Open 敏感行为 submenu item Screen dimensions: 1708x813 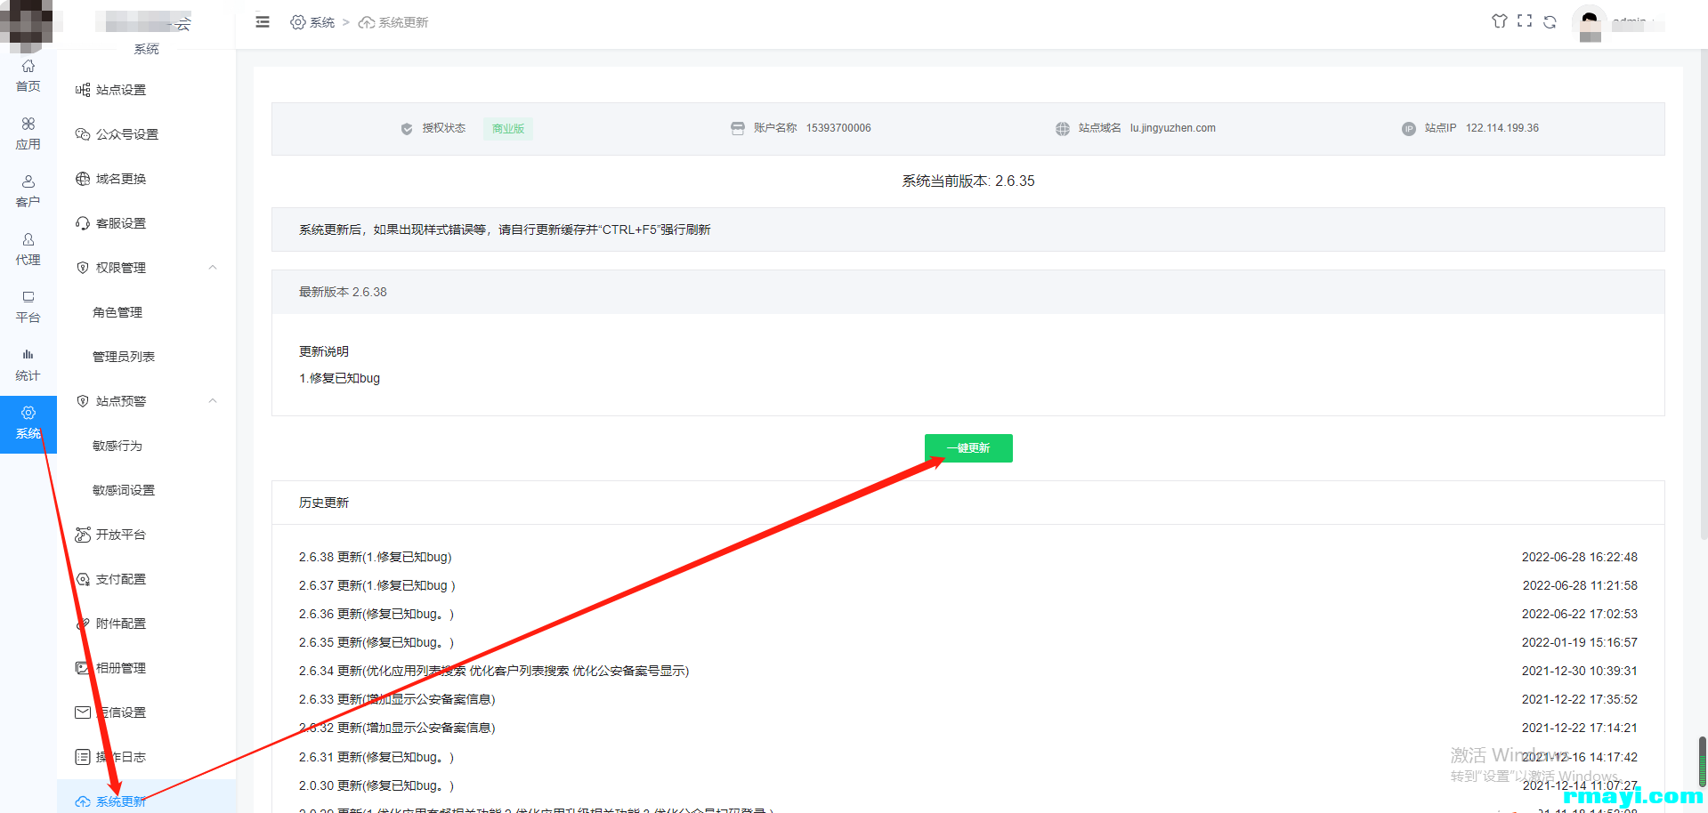[x=117, y=446]
